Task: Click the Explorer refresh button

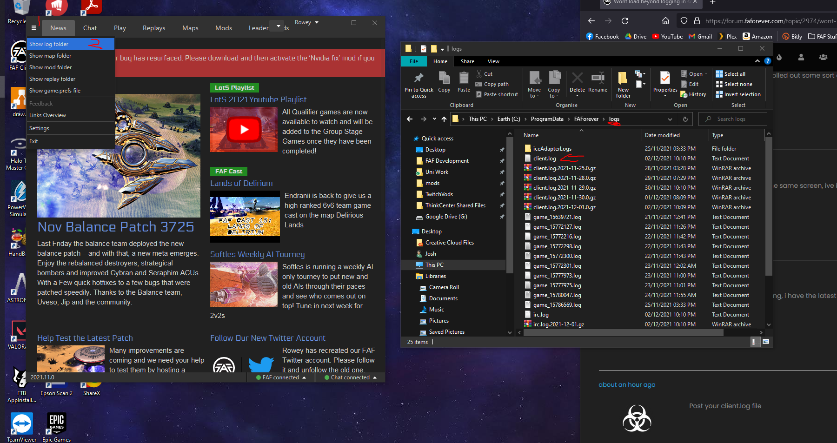Action: [685, 119]
